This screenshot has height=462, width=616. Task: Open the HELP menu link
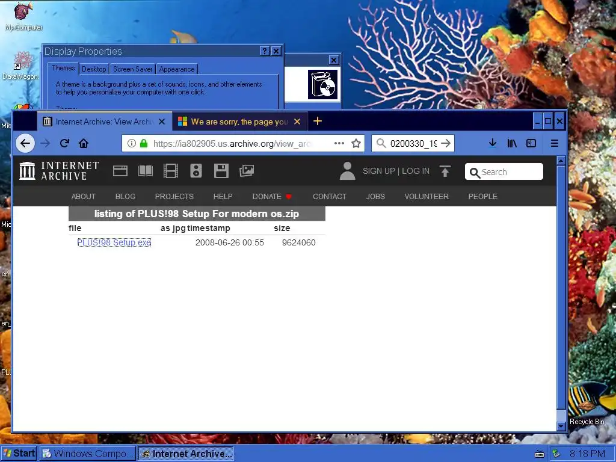(223, 197)
